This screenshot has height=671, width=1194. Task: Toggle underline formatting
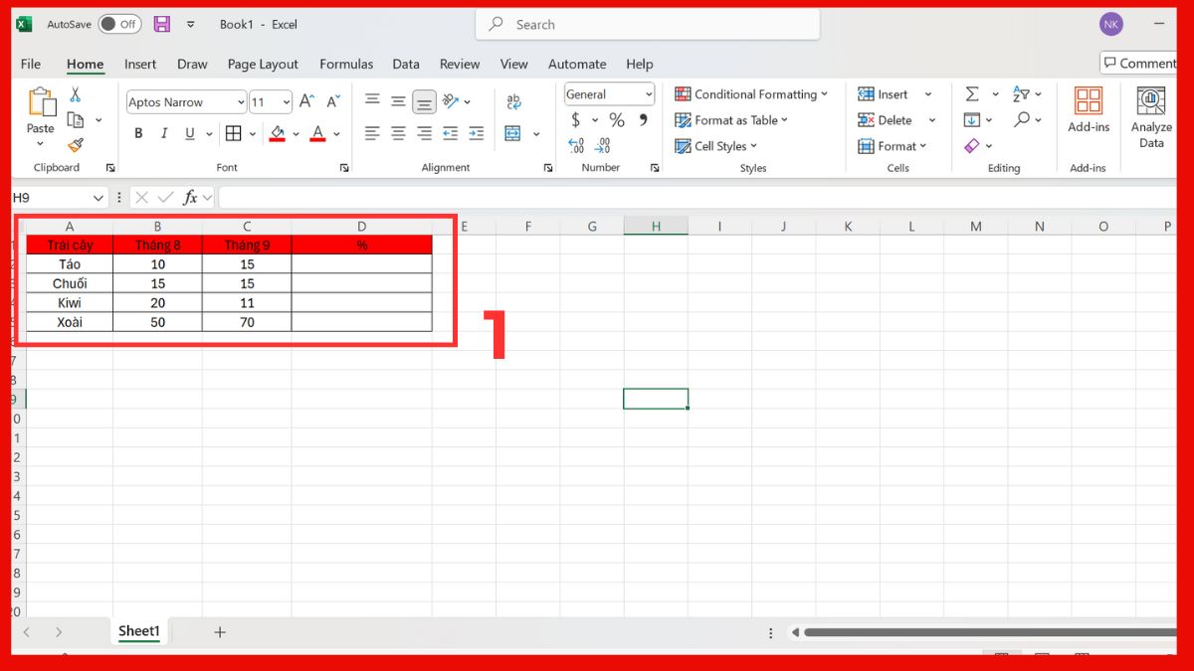(x=189, y=132)
